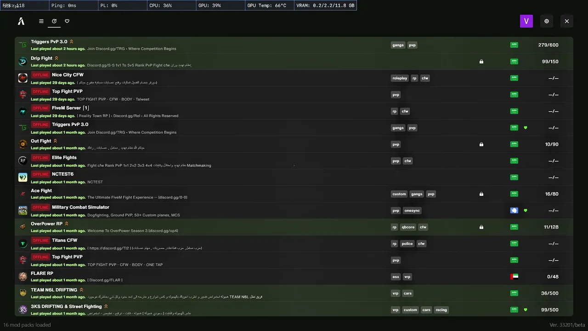The width and height of the screenshot is (588, 331).
Task: Click the "16 mod packs loaded" status text
Action: [27, 325]
